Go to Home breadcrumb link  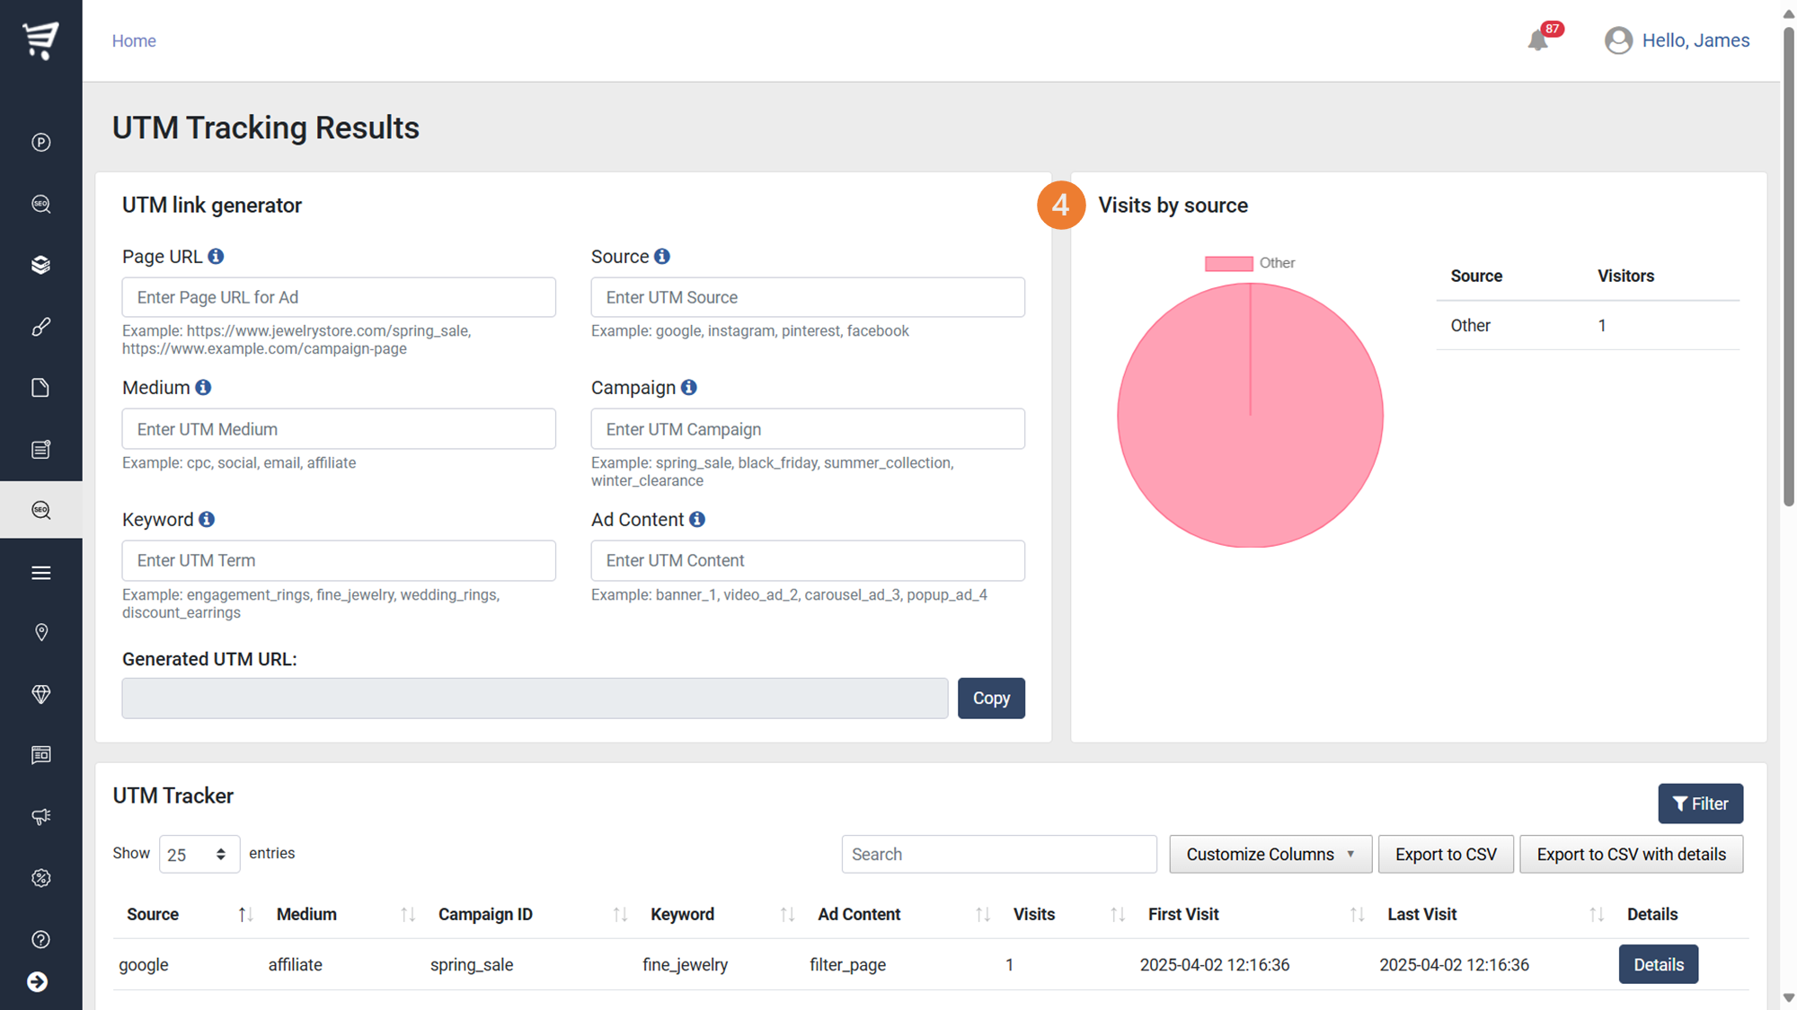pyautogui.click(x=134, y=40)
